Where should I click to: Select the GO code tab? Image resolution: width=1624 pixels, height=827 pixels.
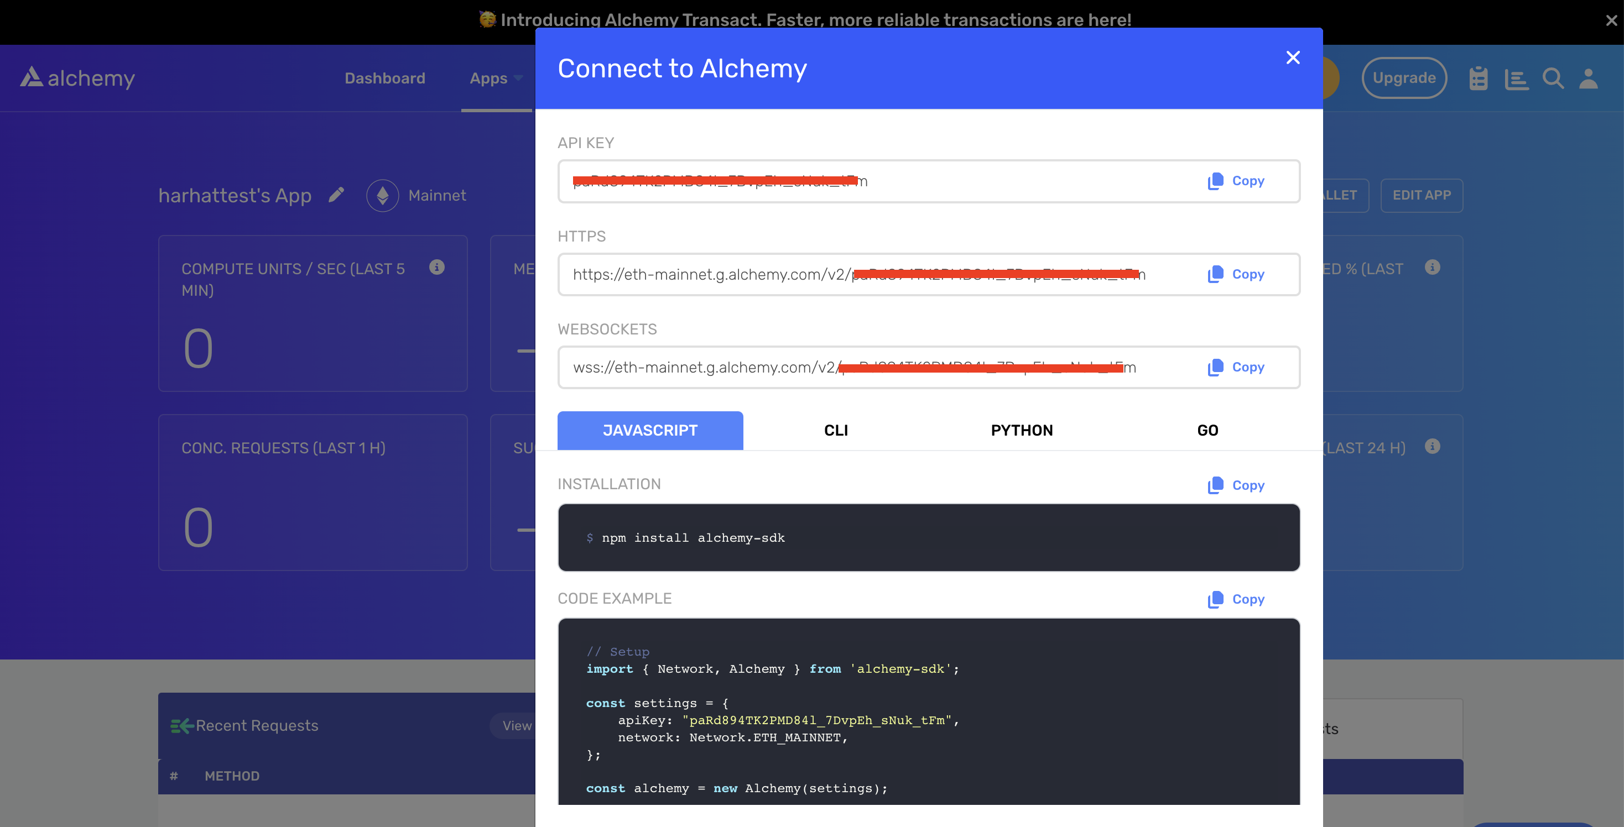[1207, 431]
